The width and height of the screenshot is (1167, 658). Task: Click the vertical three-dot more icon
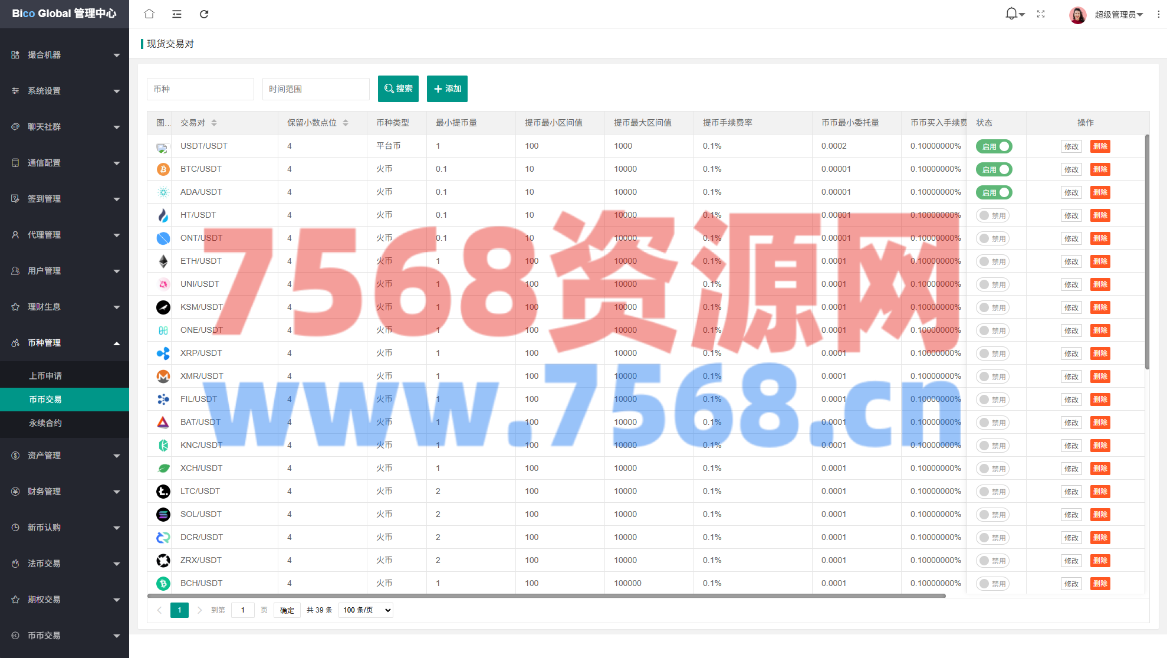point(1158,14)
